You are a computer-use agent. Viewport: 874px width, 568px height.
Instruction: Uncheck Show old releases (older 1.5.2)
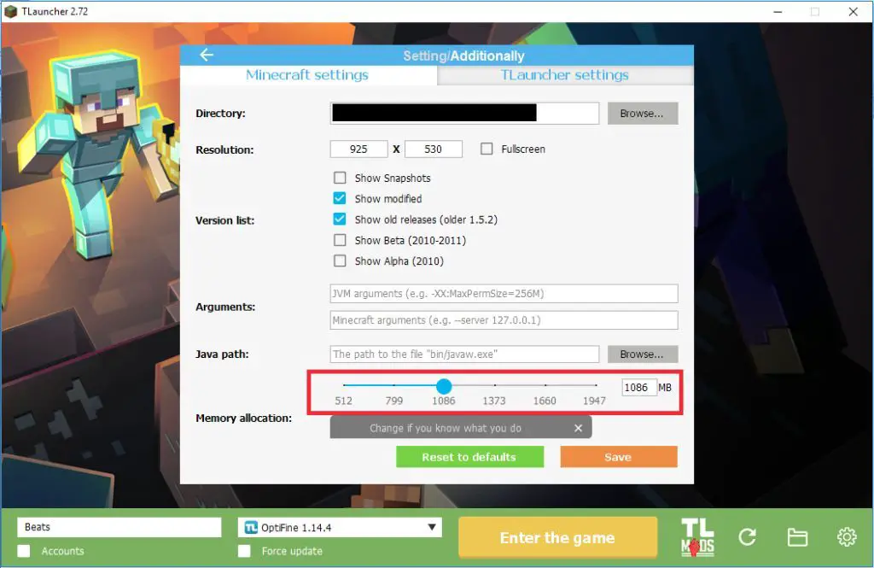click(340, 220)
